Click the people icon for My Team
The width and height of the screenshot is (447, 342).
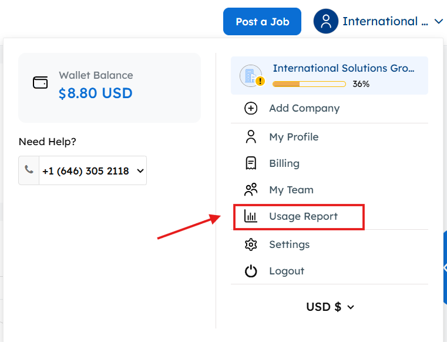[251, 190]
